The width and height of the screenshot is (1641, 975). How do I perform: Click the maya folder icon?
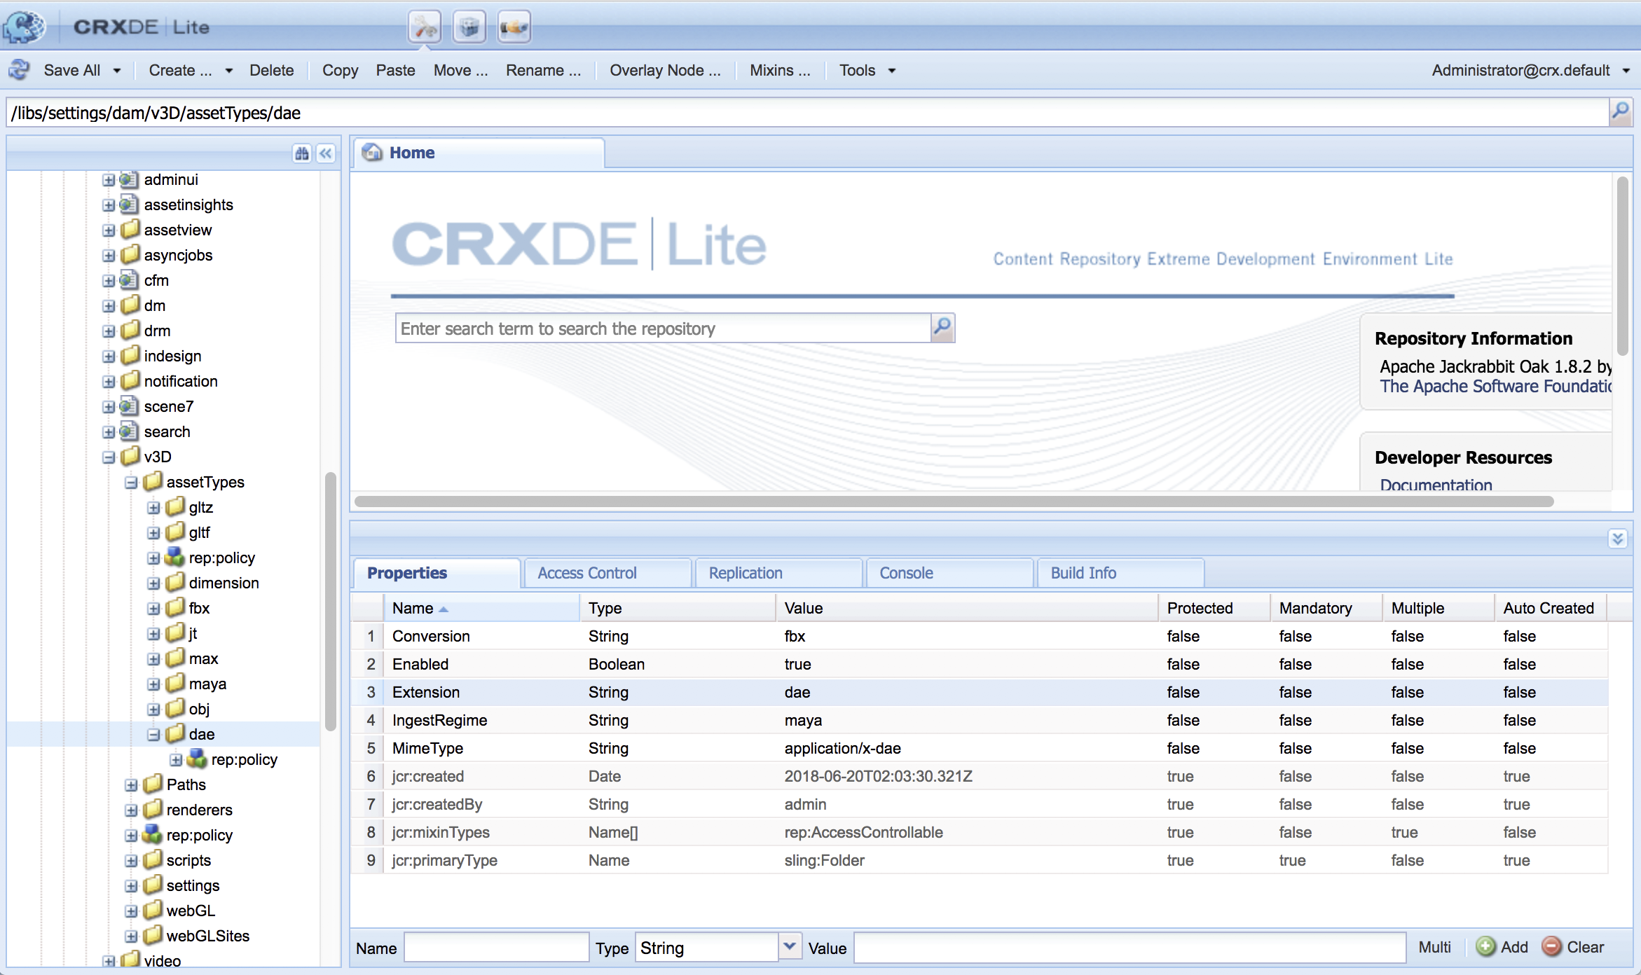point(175,683)
